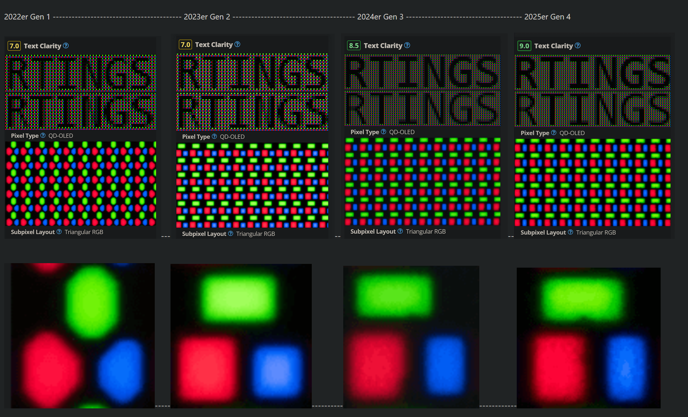688x417 pixels.
Task: Click "Triangular RGB" in the Gen 3 panel
Action: click(426, 232)
